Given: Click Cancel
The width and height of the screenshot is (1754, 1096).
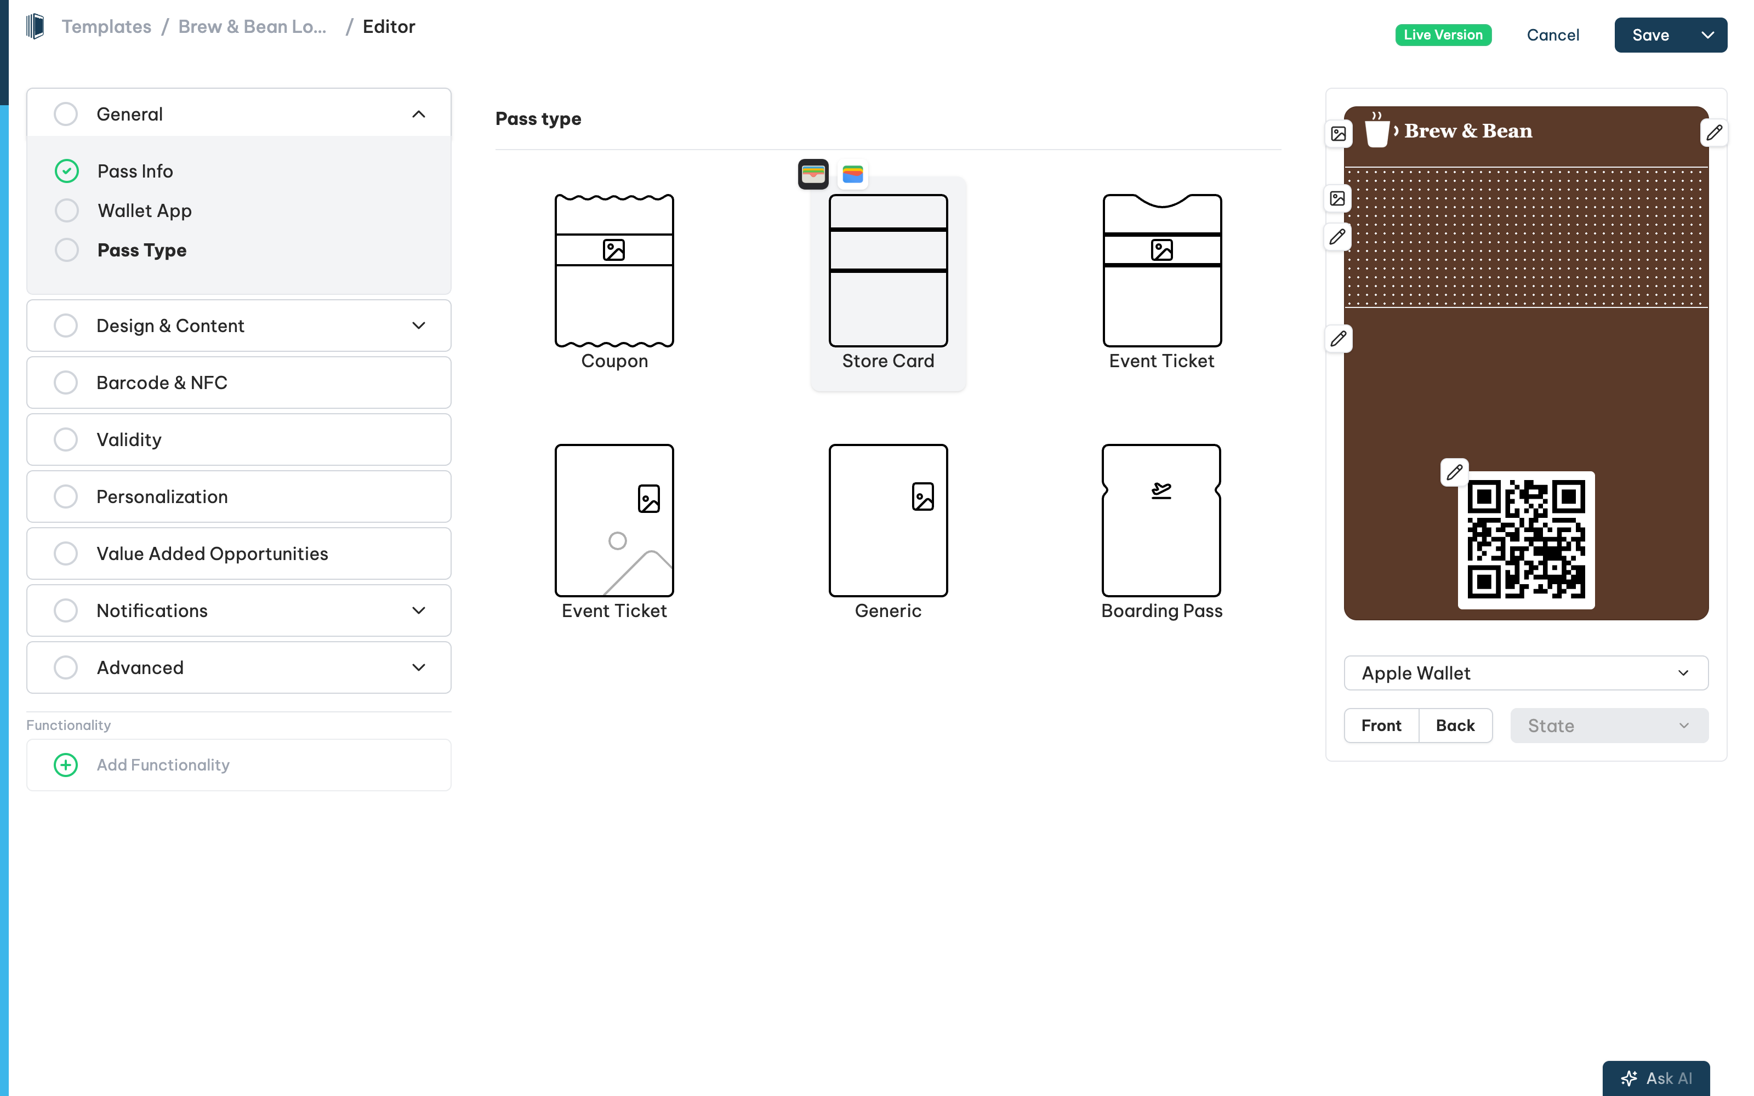Looking at the screenshot, I should tap(1552, 35).
